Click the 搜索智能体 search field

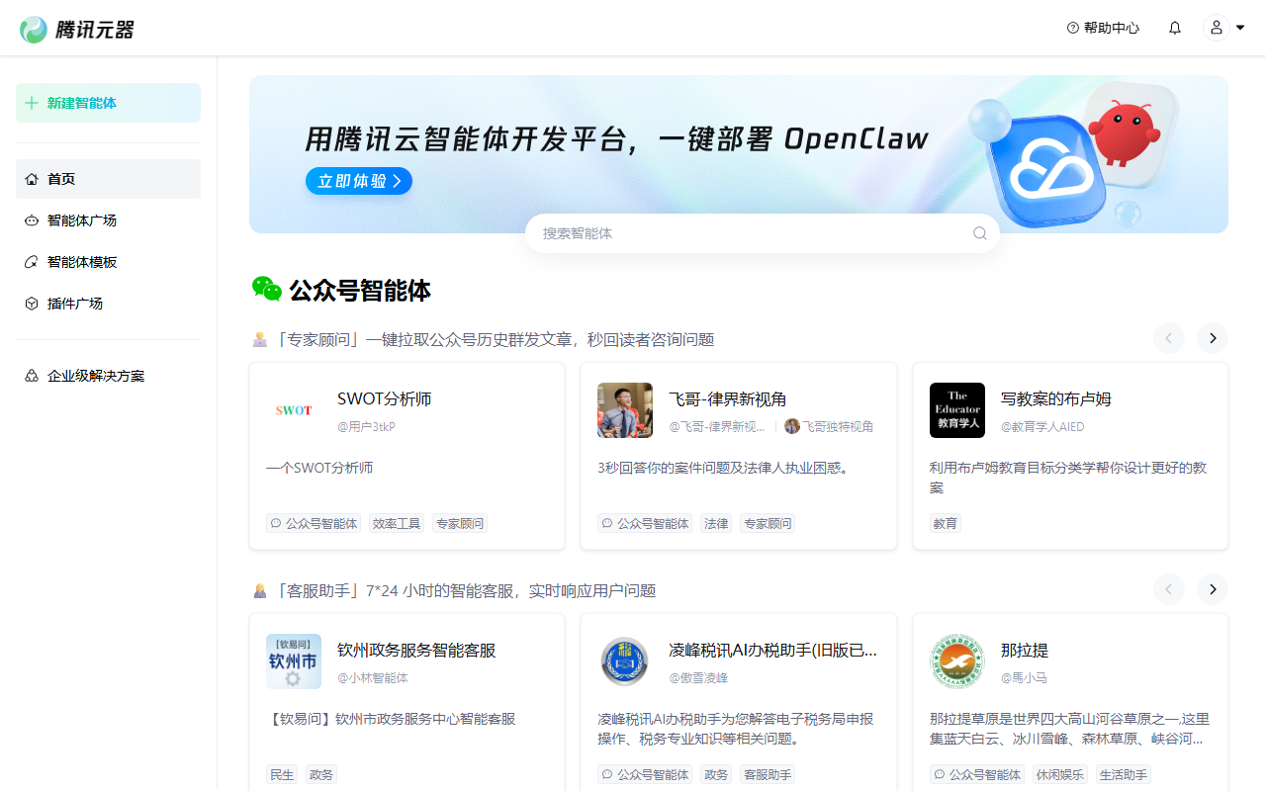(762, 233)
